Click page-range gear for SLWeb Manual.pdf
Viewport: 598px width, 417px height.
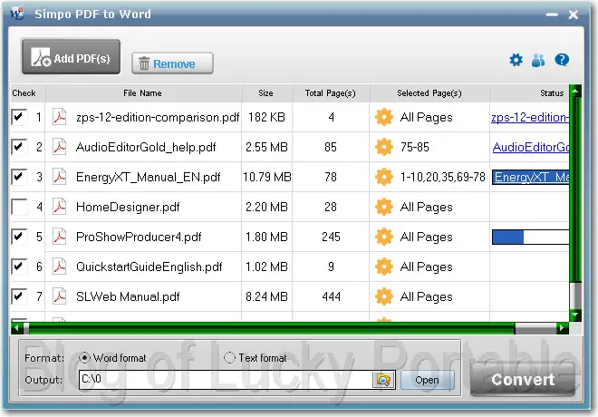pos(383,296)
